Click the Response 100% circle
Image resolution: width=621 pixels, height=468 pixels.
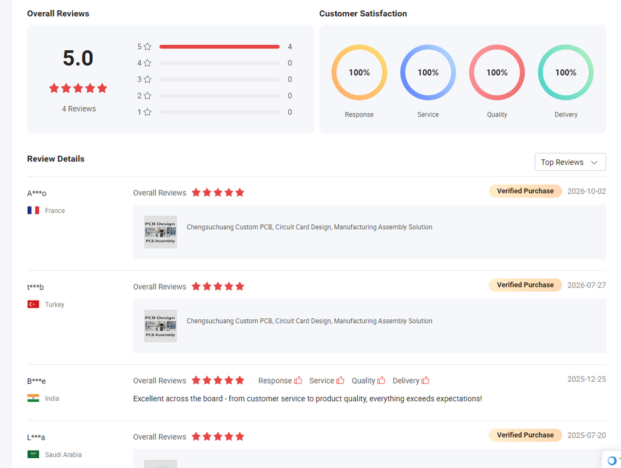click(359, 73)
